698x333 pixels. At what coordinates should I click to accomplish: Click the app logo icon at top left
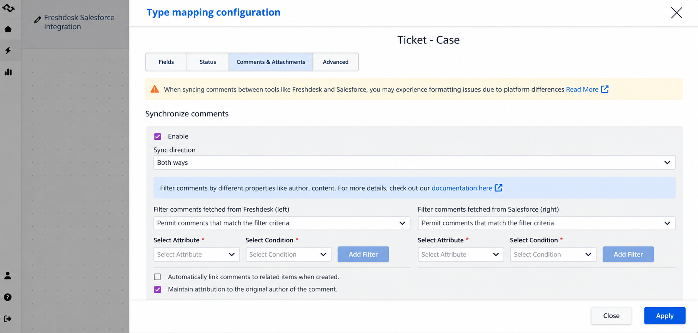[8, 8]
